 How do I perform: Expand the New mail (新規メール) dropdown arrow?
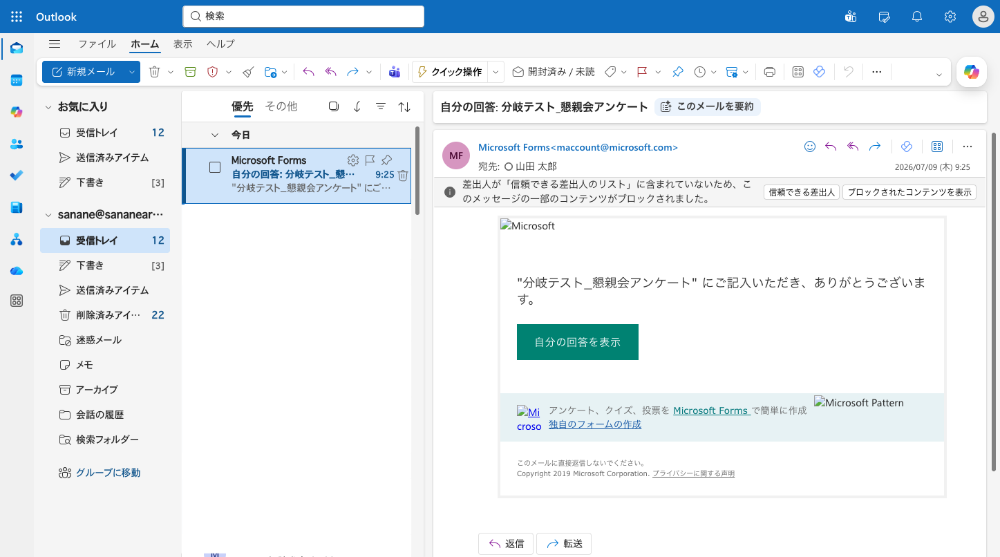tap(131, 72)
